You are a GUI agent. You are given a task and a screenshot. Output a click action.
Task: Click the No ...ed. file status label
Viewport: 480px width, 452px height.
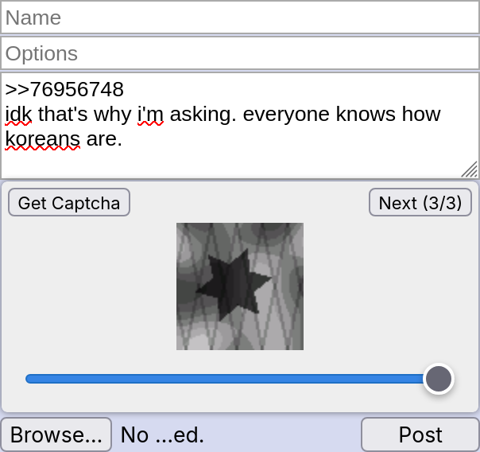[162, 434]
